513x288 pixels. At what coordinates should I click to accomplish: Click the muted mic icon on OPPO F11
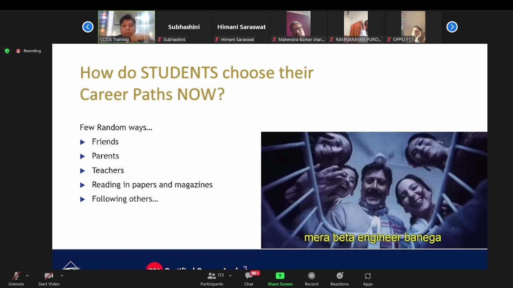[389, 40]
